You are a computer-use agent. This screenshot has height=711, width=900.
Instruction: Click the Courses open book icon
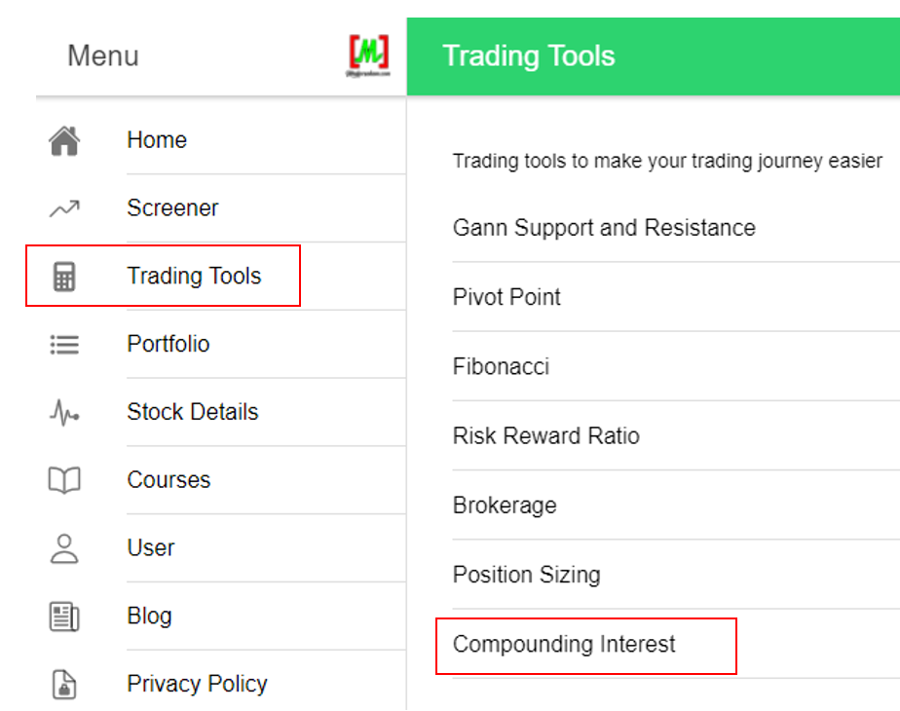pyautogui.click(x=64, y=480)
